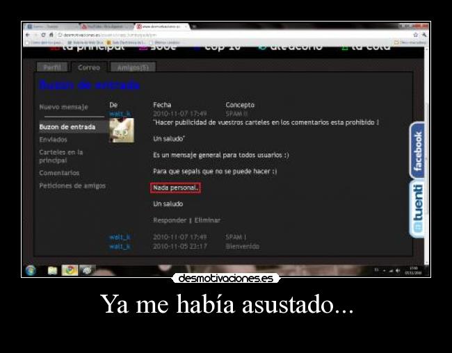The width and height of the screenshot is (452, 353).
Task: Open the Perfil tab
Action: (52, 67)
